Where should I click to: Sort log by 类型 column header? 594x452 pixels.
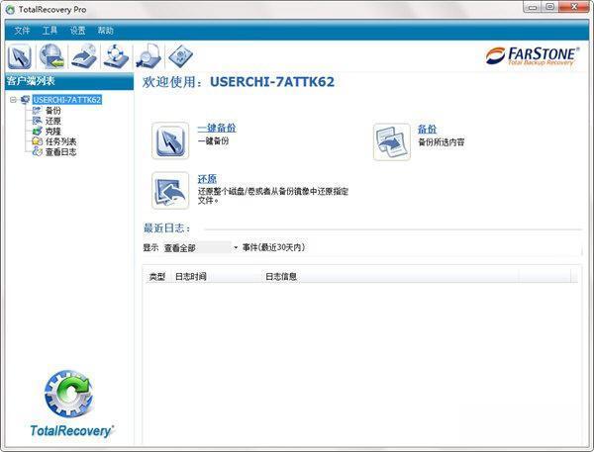click(x=157, y=277)
